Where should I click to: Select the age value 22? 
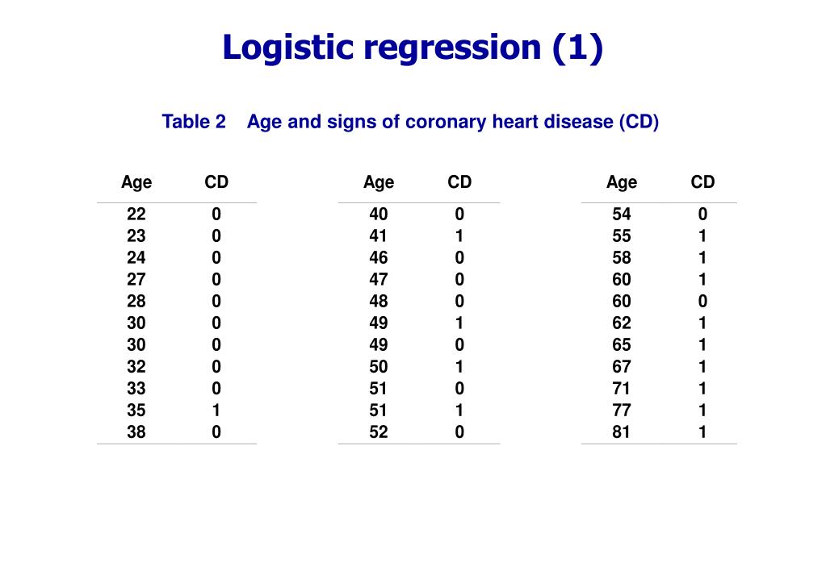point(136,215)
